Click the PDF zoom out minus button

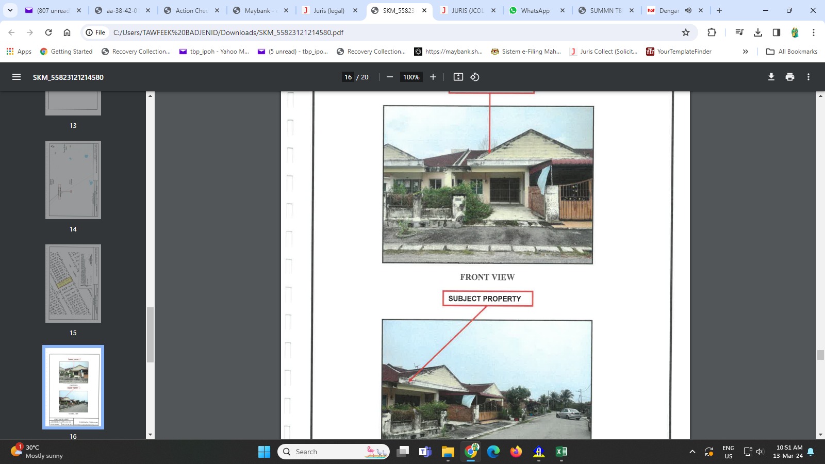[390, 77]
